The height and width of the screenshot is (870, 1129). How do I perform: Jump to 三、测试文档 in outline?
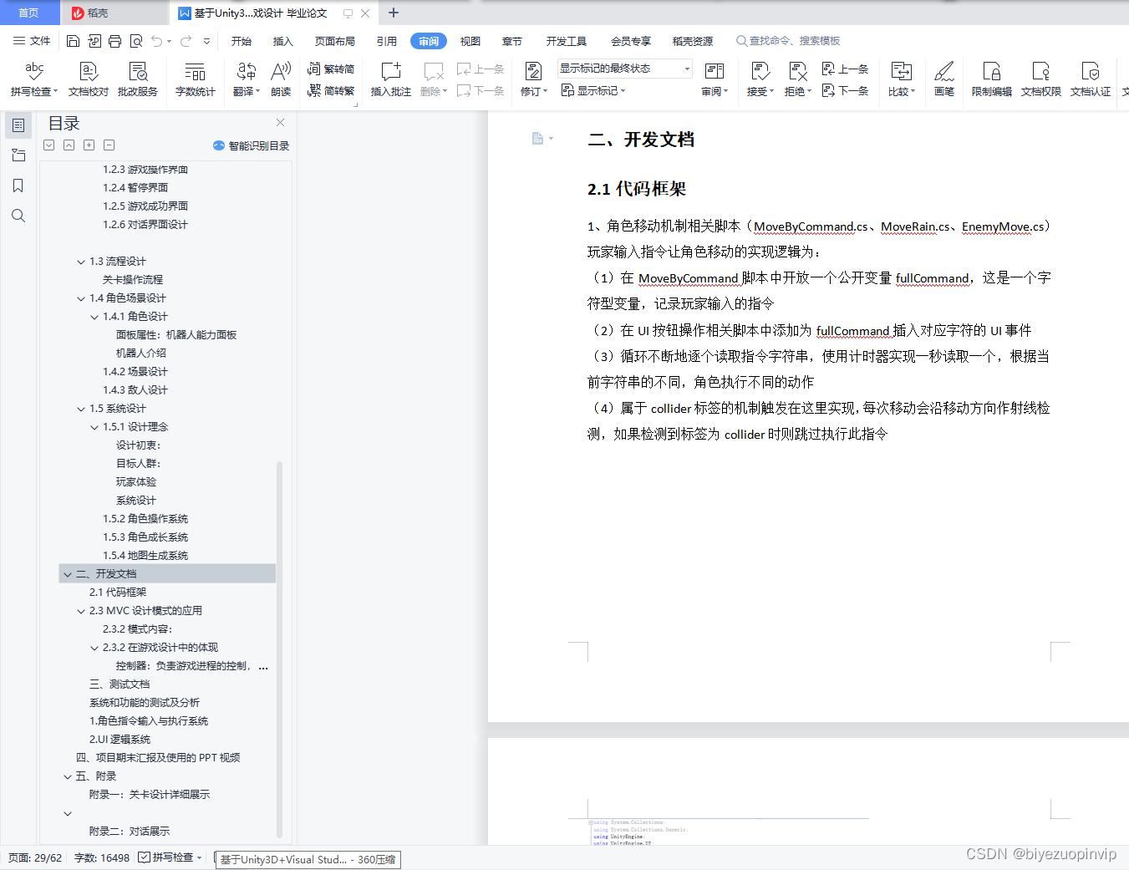120,684
